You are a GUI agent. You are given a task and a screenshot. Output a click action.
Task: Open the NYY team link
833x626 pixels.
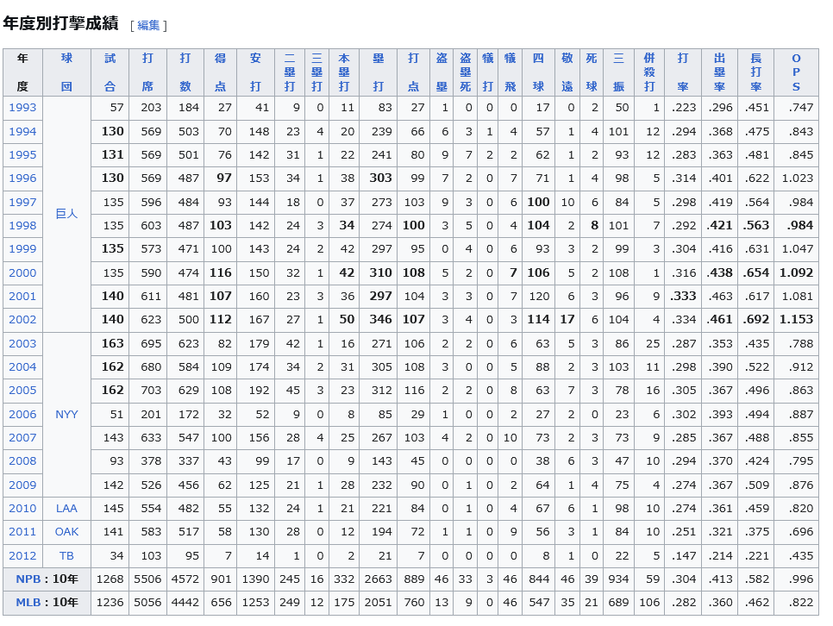point(66,415)
